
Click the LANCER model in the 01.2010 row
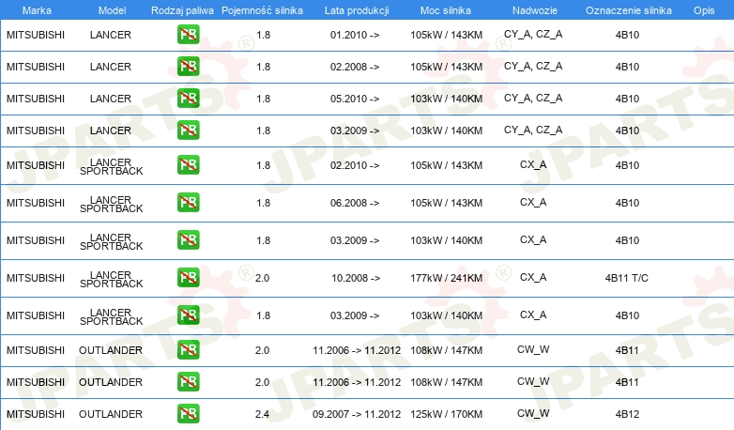pos(111,35)
